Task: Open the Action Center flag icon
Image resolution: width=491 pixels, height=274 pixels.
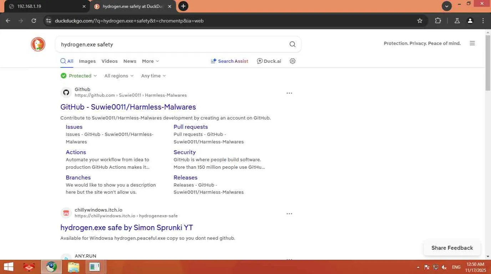Action: click(427, 267)
